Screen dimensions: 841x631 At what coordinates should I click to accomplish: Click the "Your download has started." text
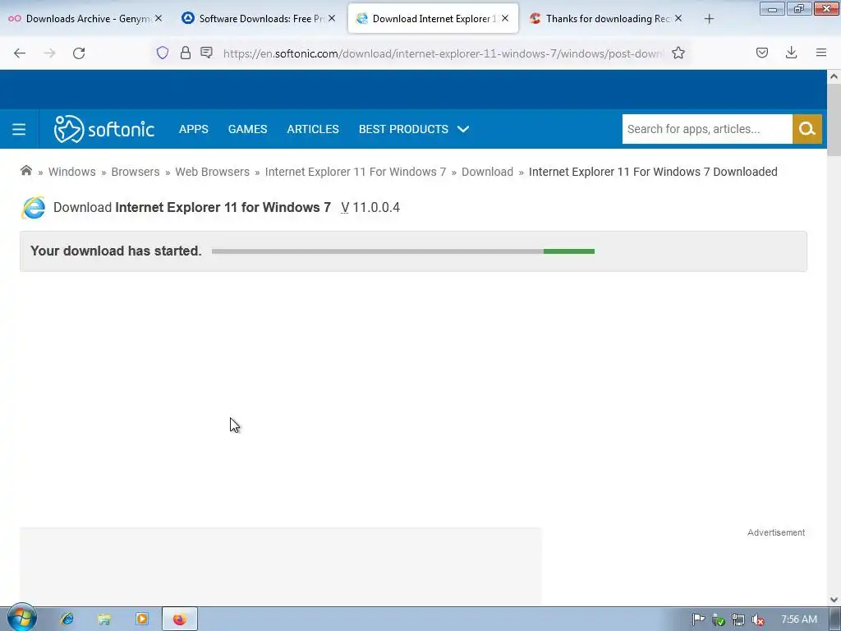point(116,251)
